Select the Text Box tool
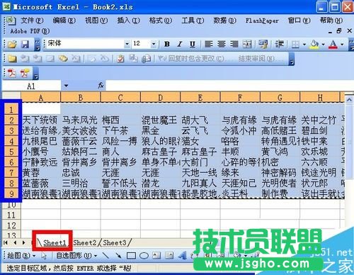The width and height of the screenshot is (354, 275). [156, 256]
